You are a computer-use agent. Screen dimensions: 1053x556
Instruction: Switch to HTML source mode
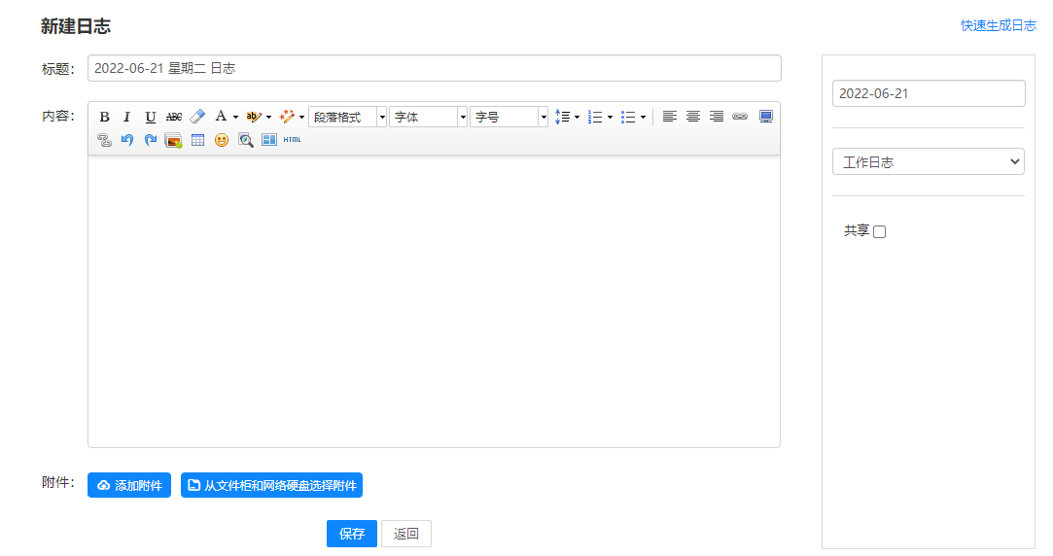point(292,140)
